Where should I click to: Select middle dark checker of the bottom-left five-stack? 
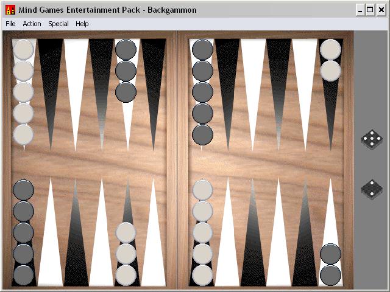[x=23, y=232]
